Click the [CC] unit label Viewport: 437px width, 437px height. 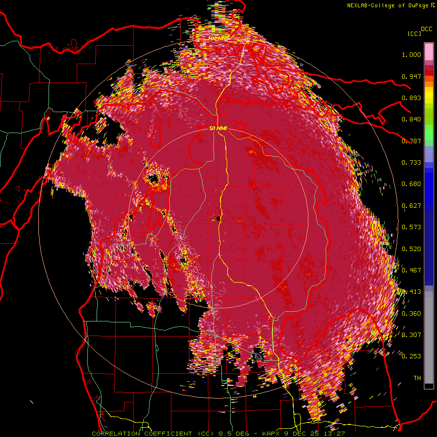414,34
